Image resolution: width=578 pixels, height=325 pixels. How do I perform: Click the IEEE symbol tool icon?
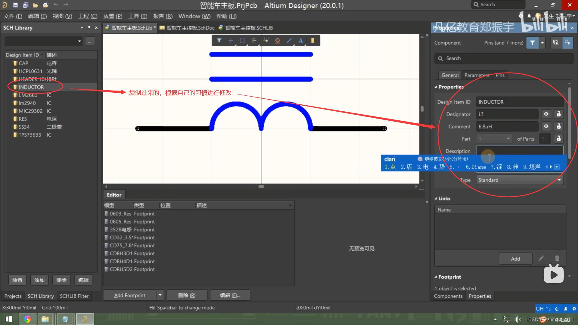[277, 41]
